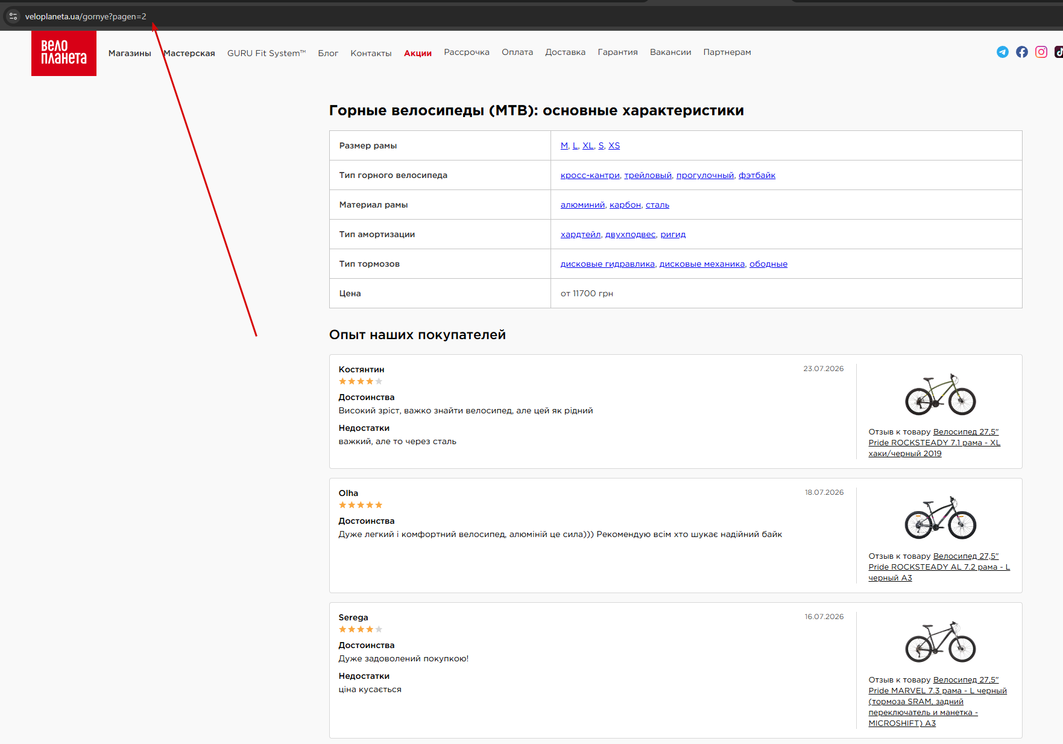This screenshot has height=744, width=1063.
Task: Open the Telegram social icon
Action: click(1002, 52)
